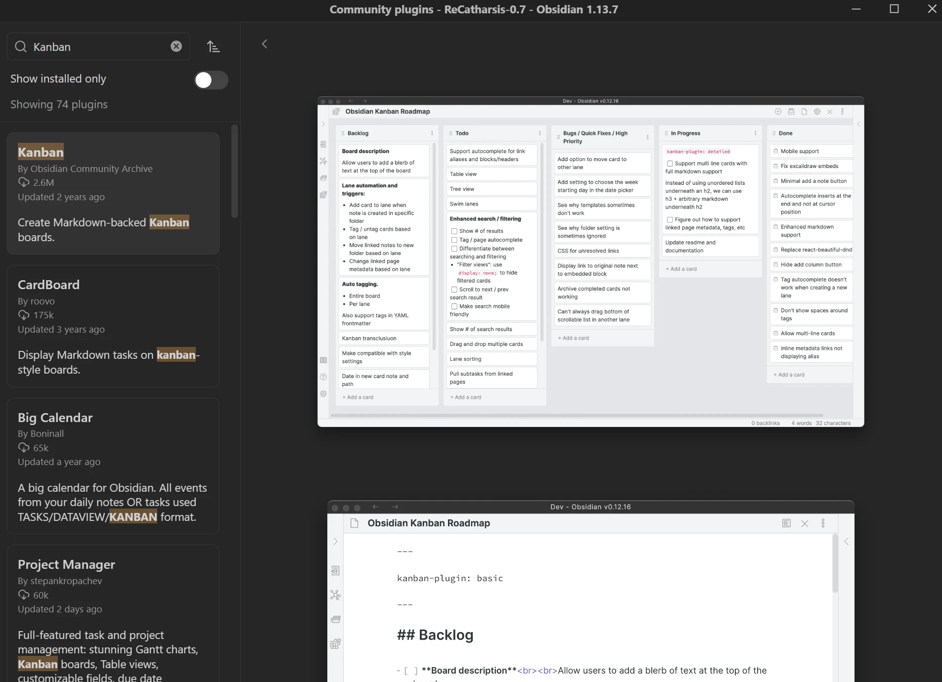Click 'Updated a year ago' under Big Calendar
The width and height of the screenshot is (942, 682).
click(x=59, y=462)
